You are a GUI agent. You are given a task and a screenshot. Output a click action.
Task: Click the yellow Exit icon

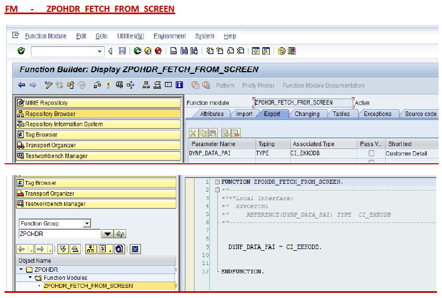tap(148, 51)
